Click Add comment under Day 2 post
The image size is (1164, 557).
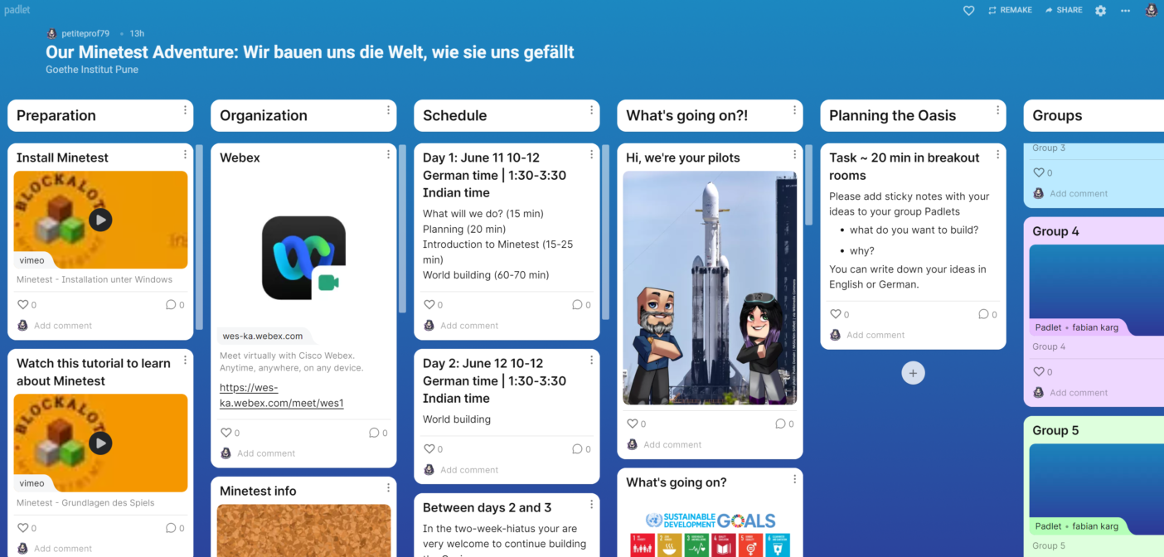[x=469, y=470]
